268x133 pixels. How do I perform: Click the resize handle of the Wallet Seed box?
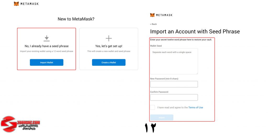click(x=197, y=73)
